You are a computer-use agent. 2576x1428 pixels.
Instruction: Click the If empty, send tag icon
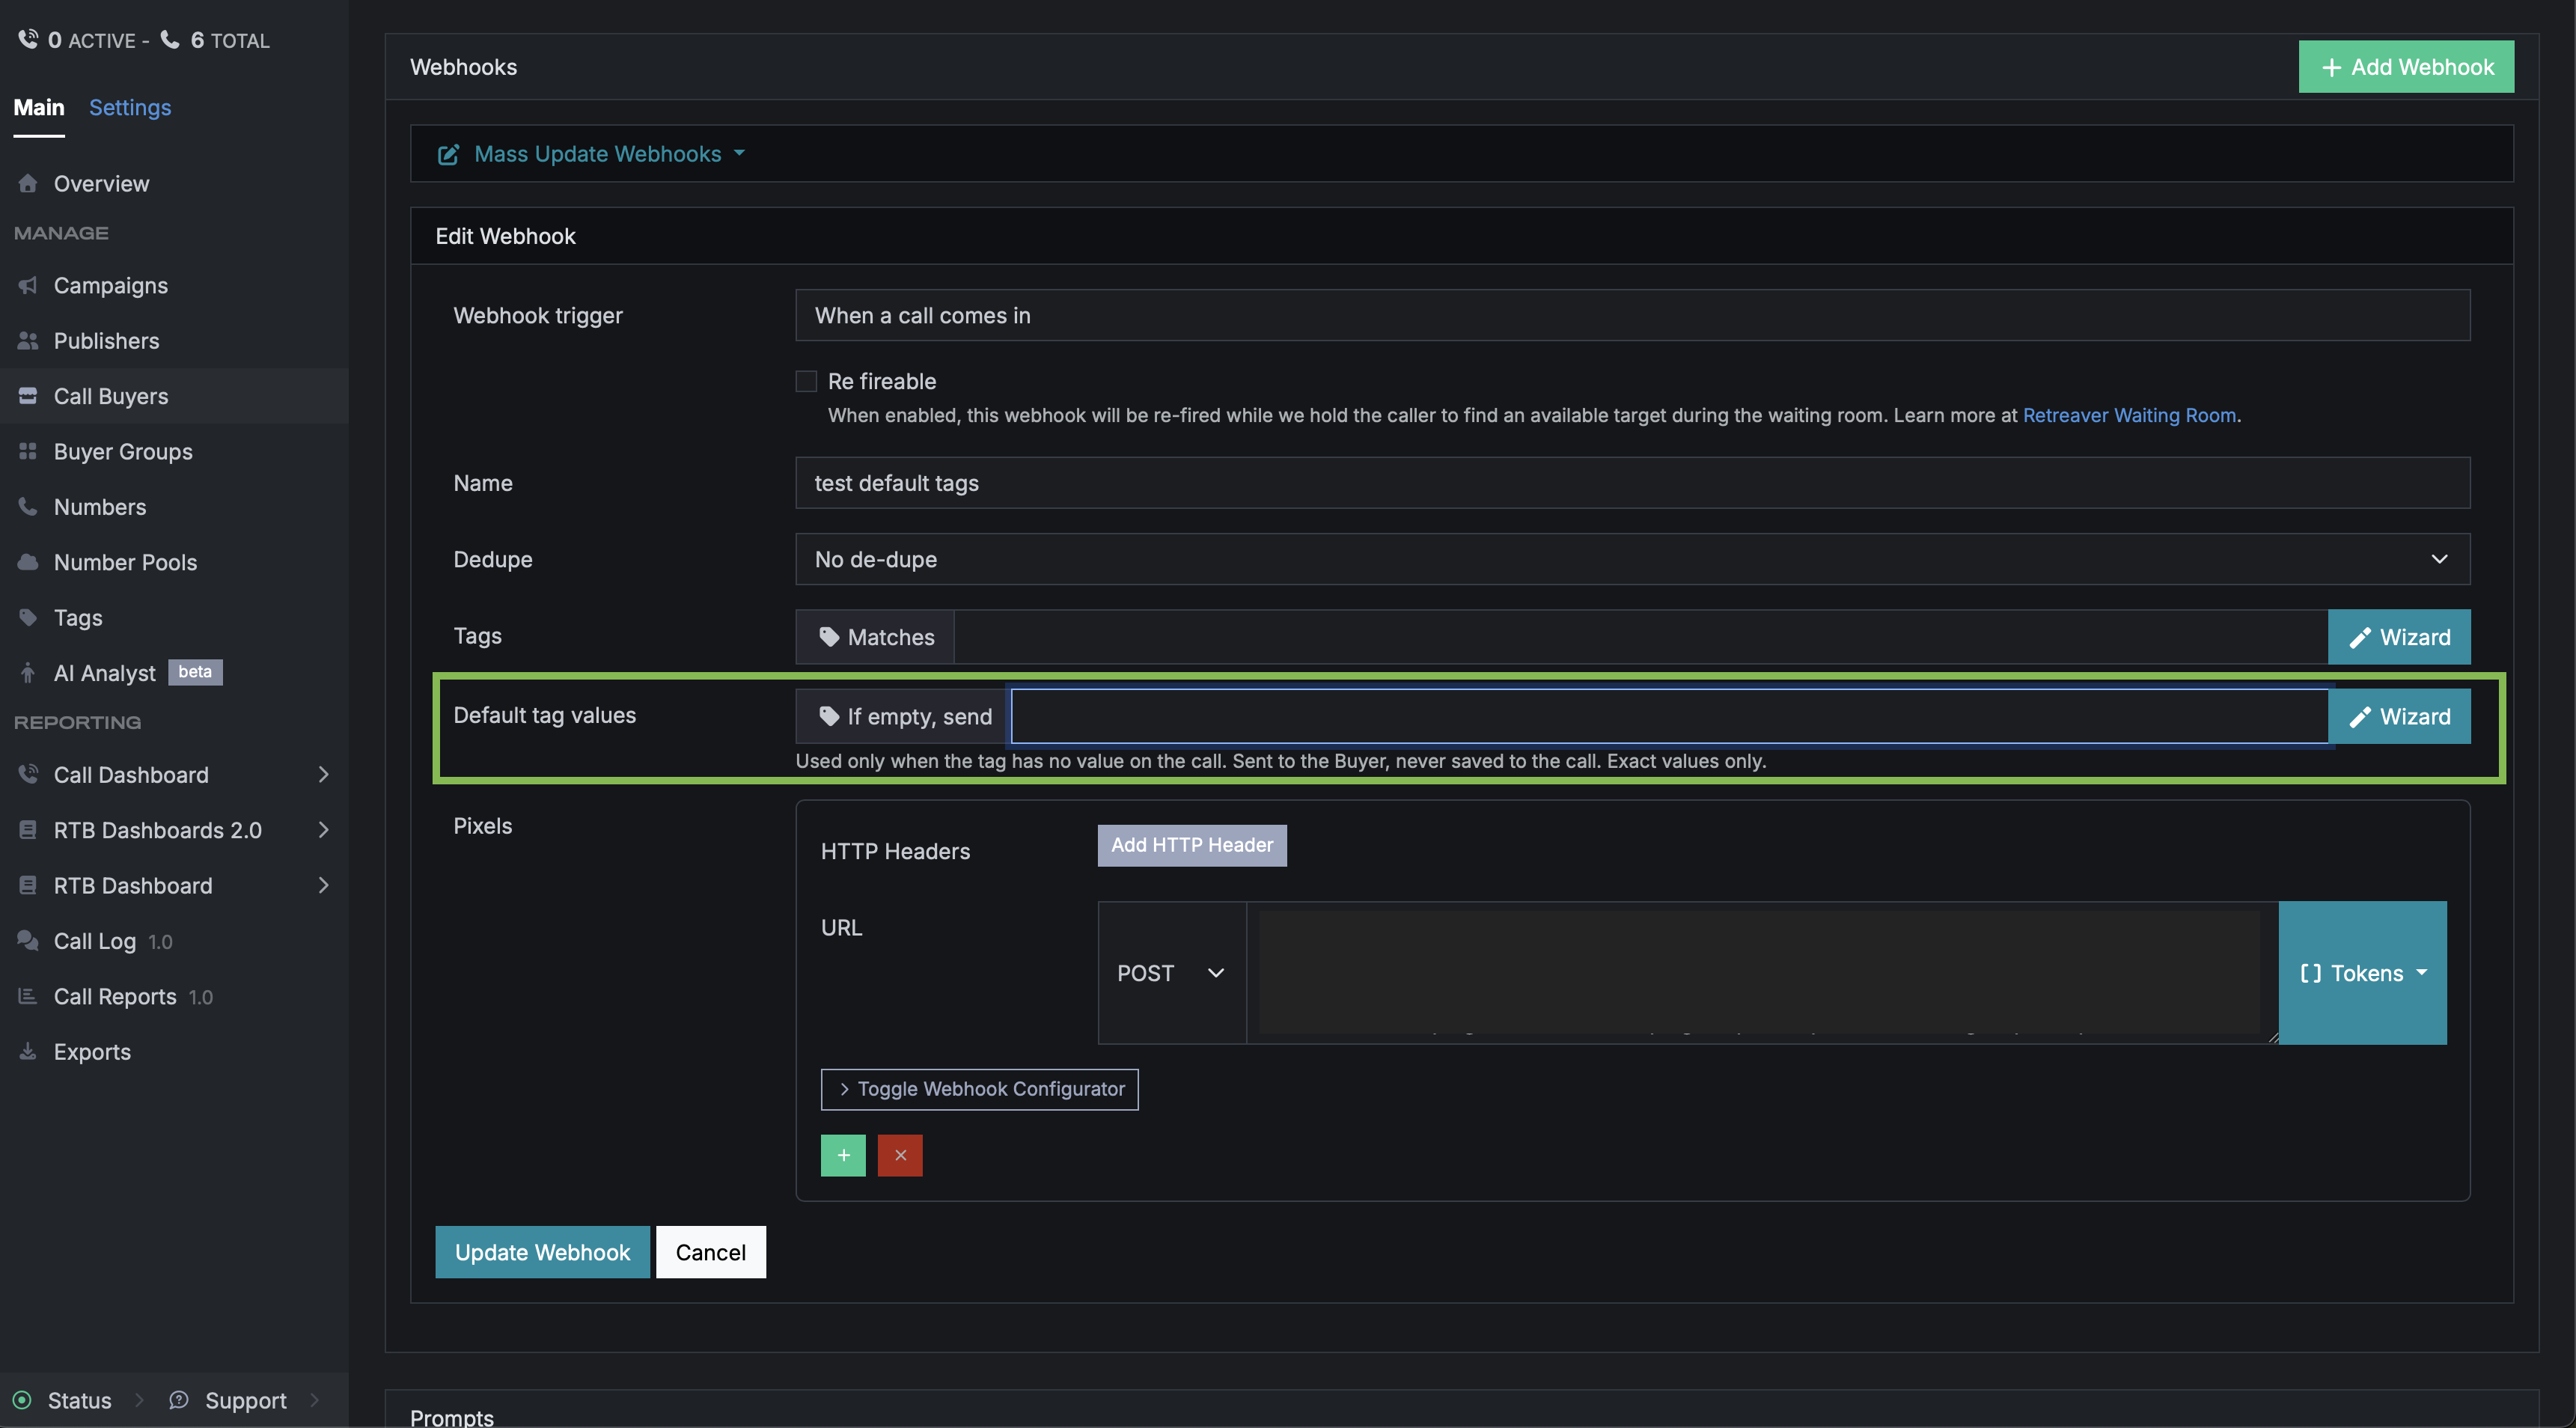pos(829,715)
